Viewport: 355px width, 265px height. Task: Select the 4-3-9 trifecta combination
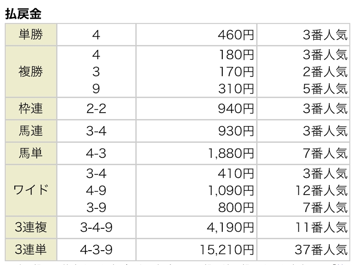[x=96, y=250]
